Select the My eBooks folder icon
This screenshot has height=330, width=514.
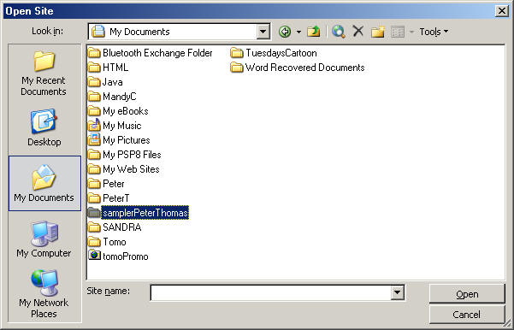pyautogui.click(x=94, y=111)
